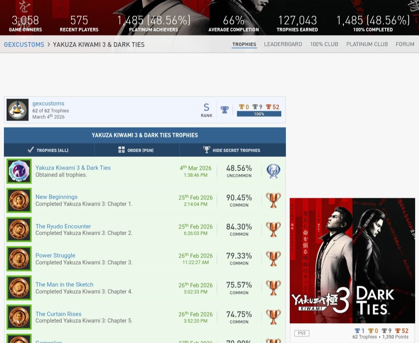Open The Ryudo Encounter trophy link
Viewport: 419px width, 343px height.
(x=63, y=226)
